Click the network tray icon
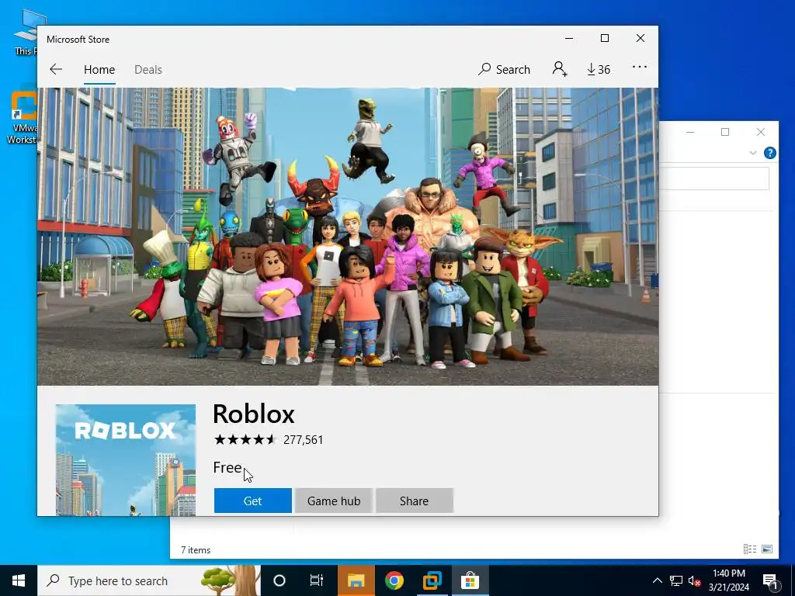This screenshot has width=795, height=596. pos(676,580)
